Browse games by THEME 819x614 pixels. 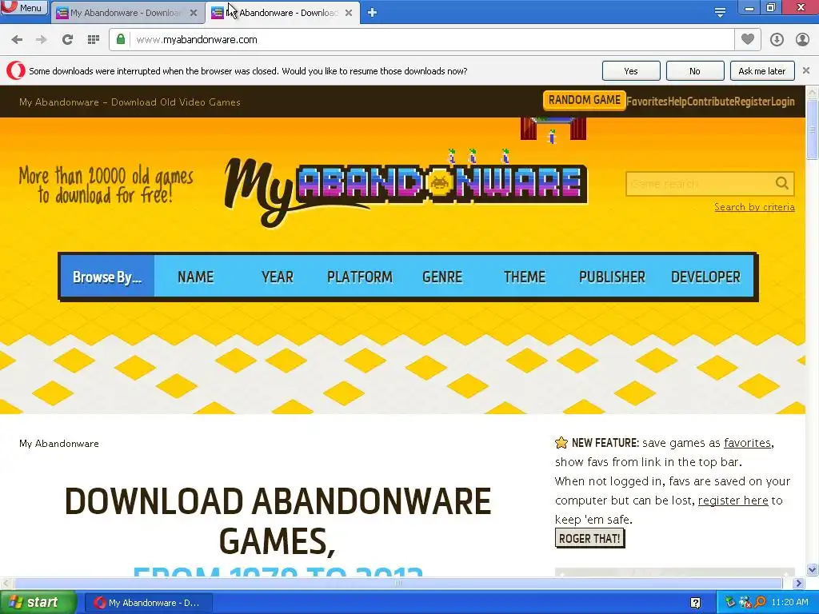point(525,277)
